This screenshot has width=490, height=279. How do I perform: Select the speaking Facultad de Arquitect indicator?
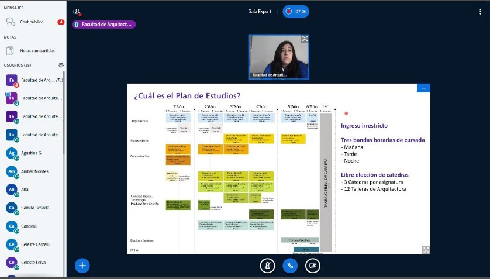[104, 25]
